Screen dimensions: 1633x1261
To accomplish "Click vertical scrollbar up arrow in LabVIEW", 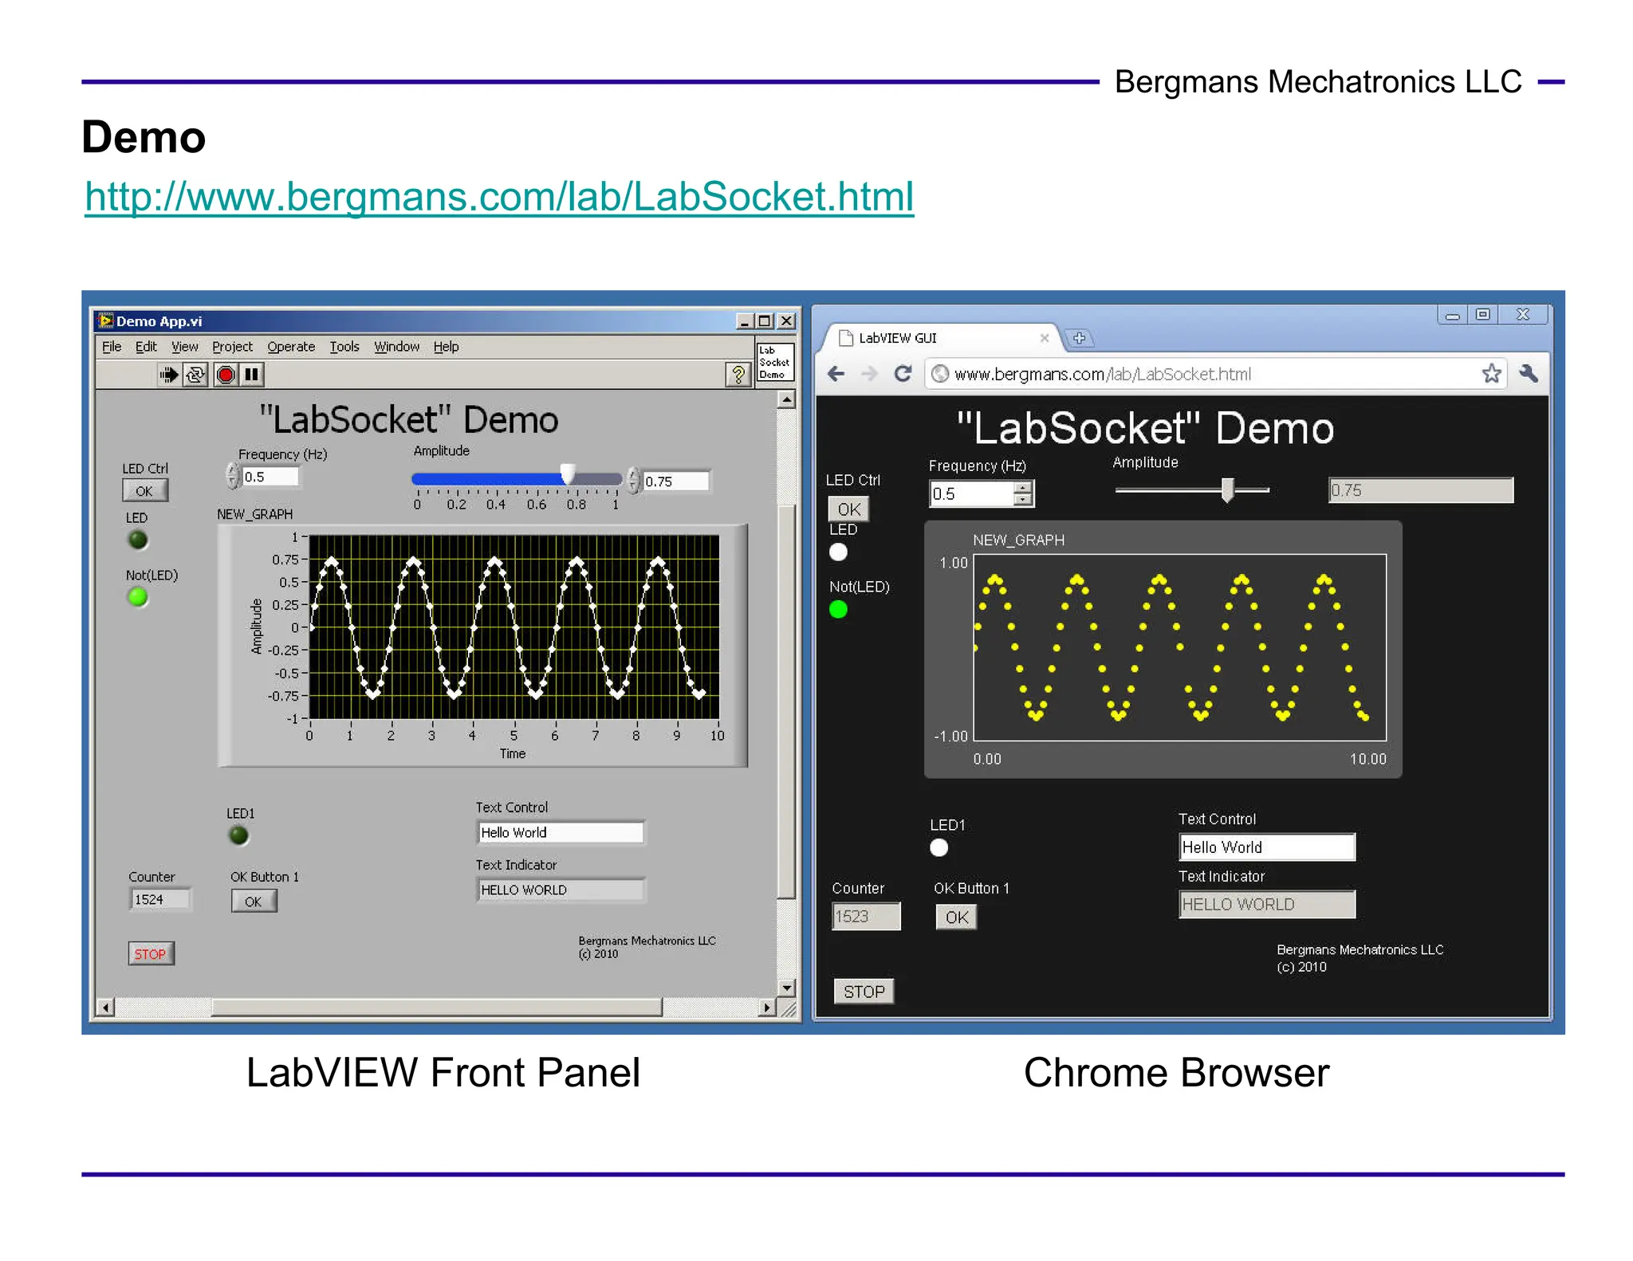I will (x=786, y=399).
